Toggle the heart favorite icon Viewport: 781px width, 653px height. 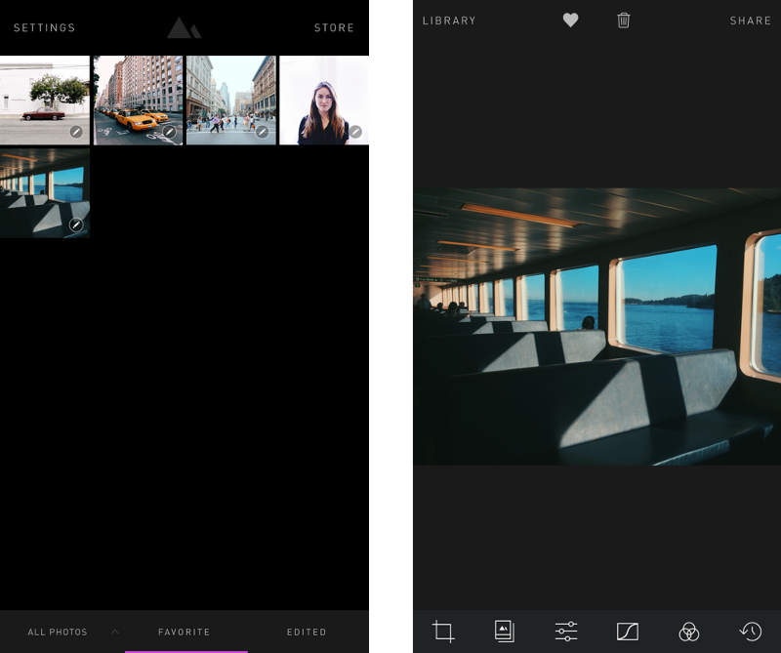570,20
